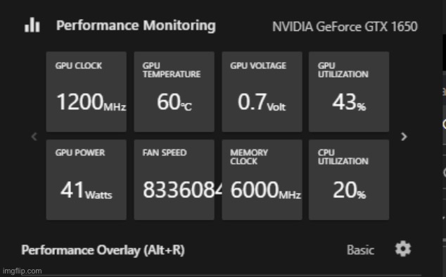Viewport: 446px width, 277px height.
Task: Select the Memory Clock tile
Action: 262,180
